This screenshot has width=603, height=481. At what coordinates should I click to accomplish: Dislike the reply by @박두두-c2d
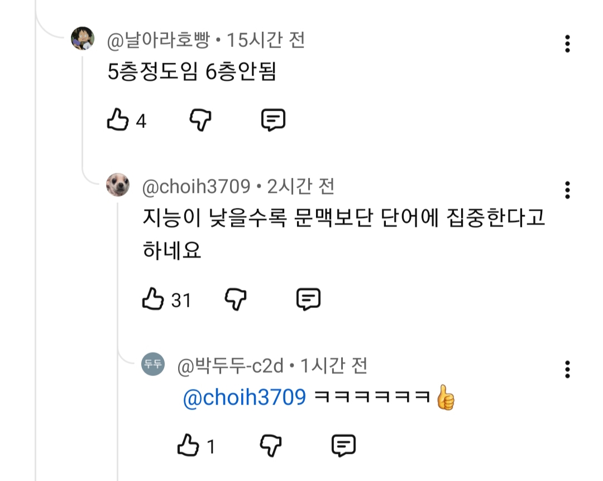271,446
